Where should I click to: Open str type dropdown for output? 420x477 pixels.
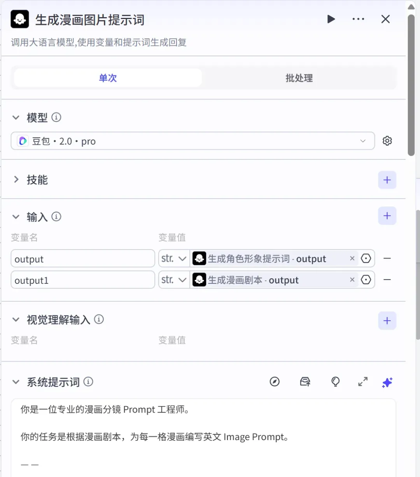tap(174, 259)
